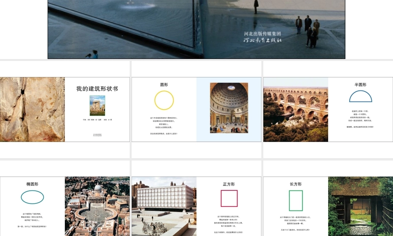Click the book title 我的建筑形状书

[97, 88]
